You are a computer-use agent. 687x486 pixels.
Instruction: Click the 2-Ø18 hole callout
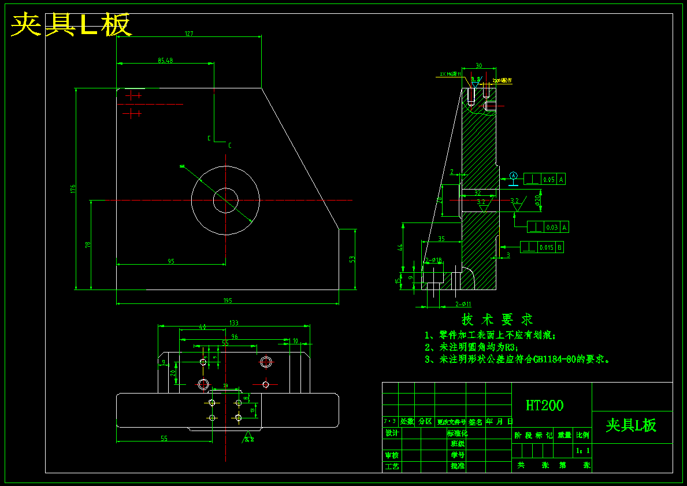[x=433, y=260]
